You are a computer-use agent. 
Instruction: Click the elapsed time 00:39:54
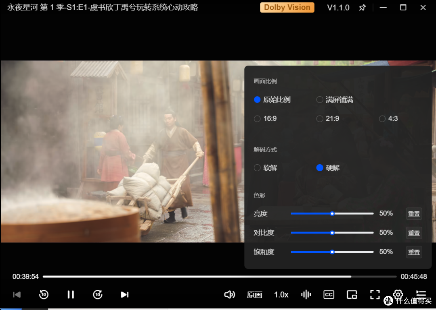click(x=25, y=277)
